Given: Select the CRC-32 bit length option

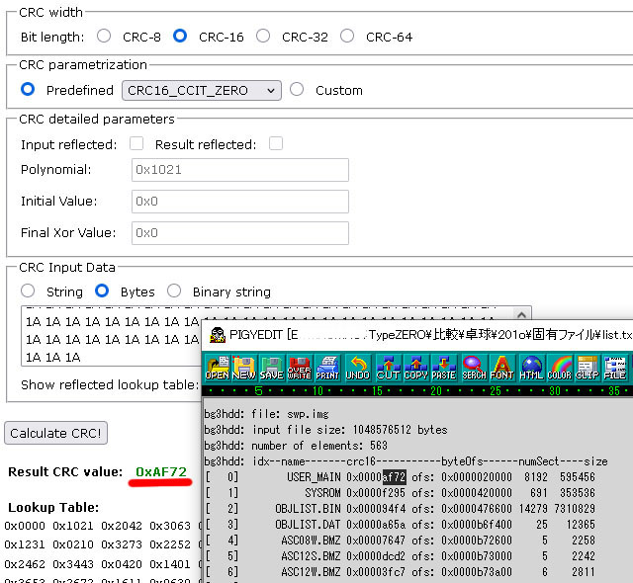Looking at the screenshot, I should [x=263, y=37].
